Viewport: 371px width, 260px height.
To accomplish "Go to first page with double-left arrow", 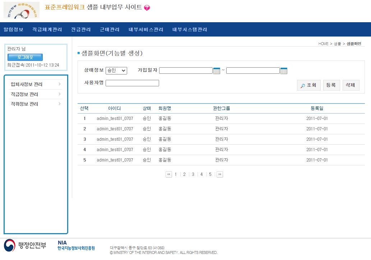I will pos(168,174).
